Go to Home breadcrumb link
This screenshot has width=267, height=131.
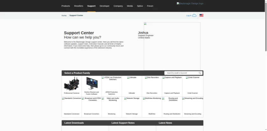coord(64,16)
